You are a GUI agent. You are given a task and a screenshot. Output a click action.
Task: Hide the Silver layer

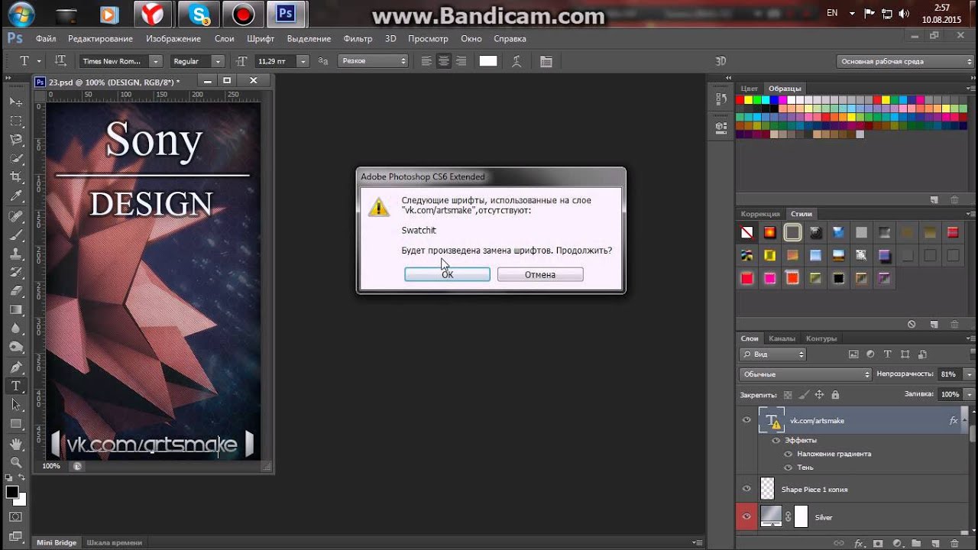pos(747,517)
